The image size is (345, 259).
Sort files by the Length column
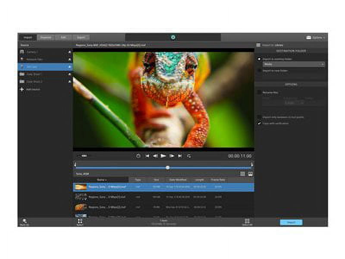click(x=200, y=180)
